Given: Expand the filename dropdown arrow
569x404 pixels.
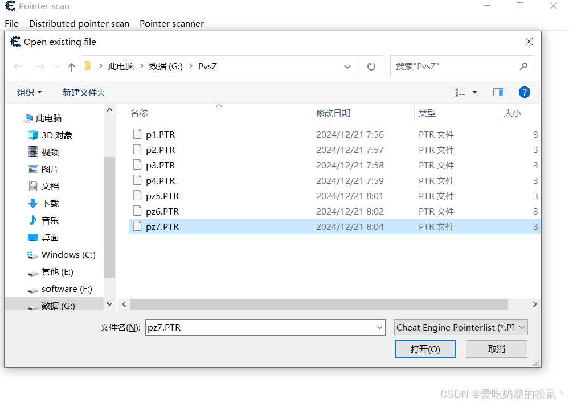Looking at the screenshot, I should pos(379,328).
